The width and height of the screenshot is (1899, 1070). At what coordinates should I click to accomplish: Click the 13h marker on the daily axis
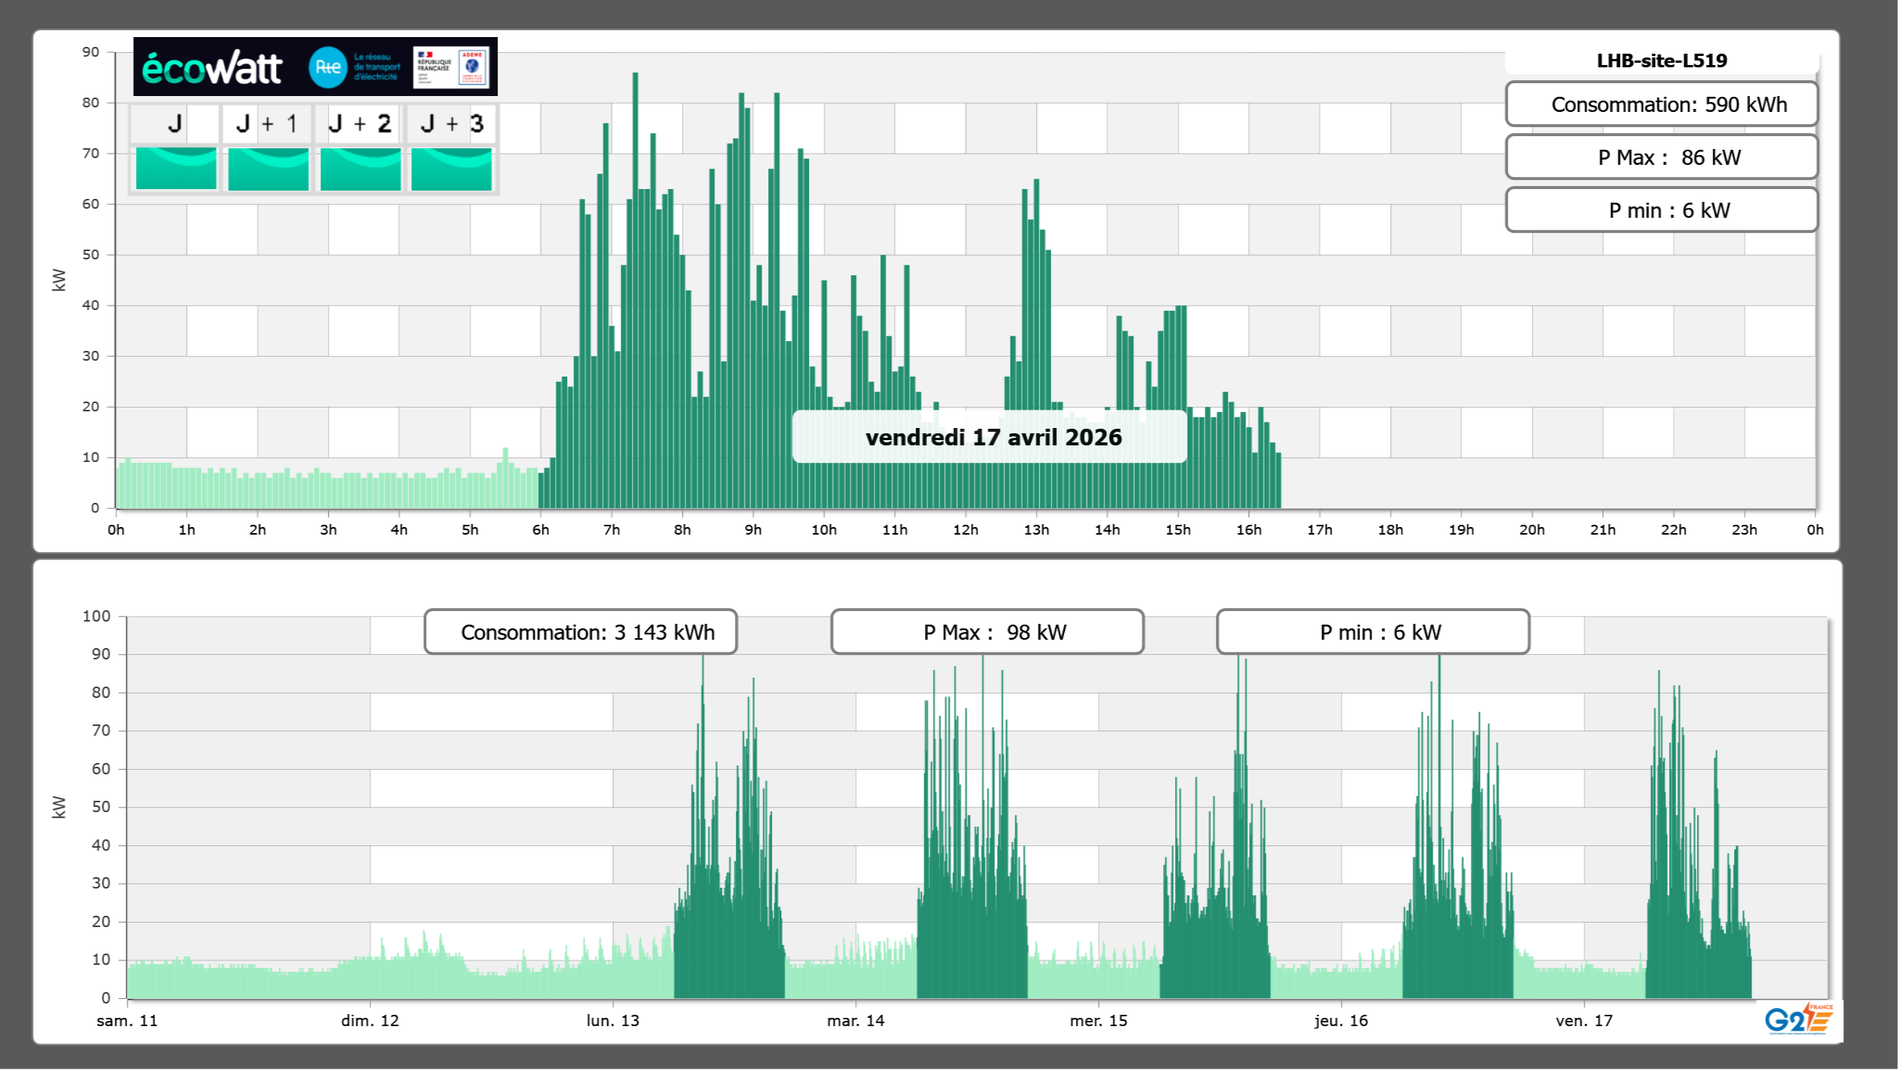(1036, 530)
